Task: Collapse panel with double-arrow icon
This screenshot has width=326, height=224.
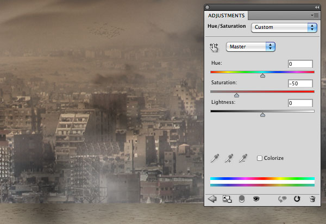Action: 317,7
